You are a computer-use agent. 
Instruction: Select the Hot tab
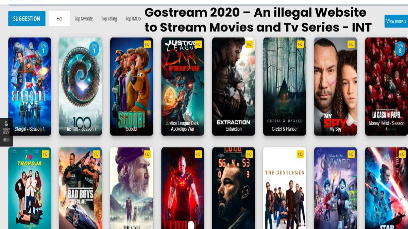click(x=60, y=19)
